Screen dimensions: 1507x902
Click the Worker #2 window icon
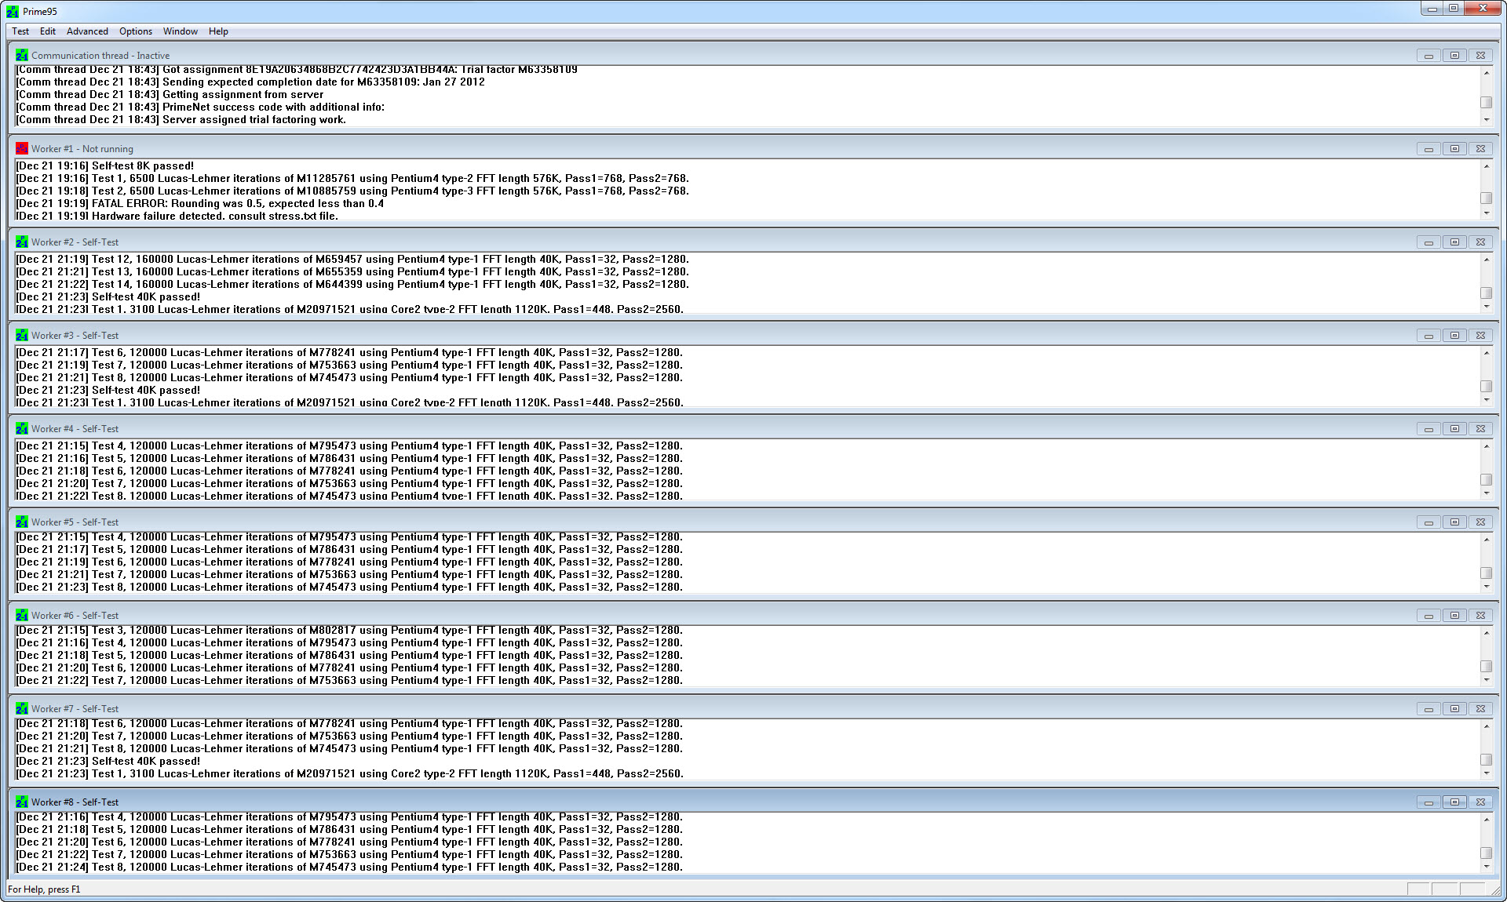(x=22, y=242)
